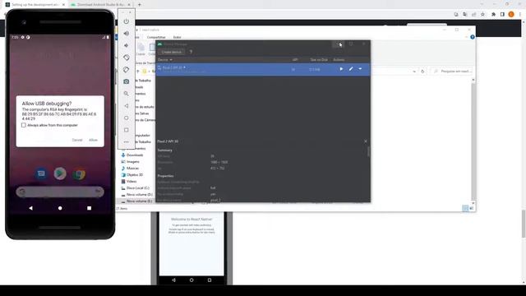
Task: Click the Device Manager details panel scrollbar
Action: pos(368,151)
